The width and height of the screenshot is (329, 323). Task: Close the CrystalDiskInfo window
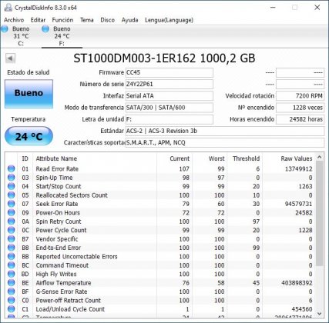pos(317,8)
